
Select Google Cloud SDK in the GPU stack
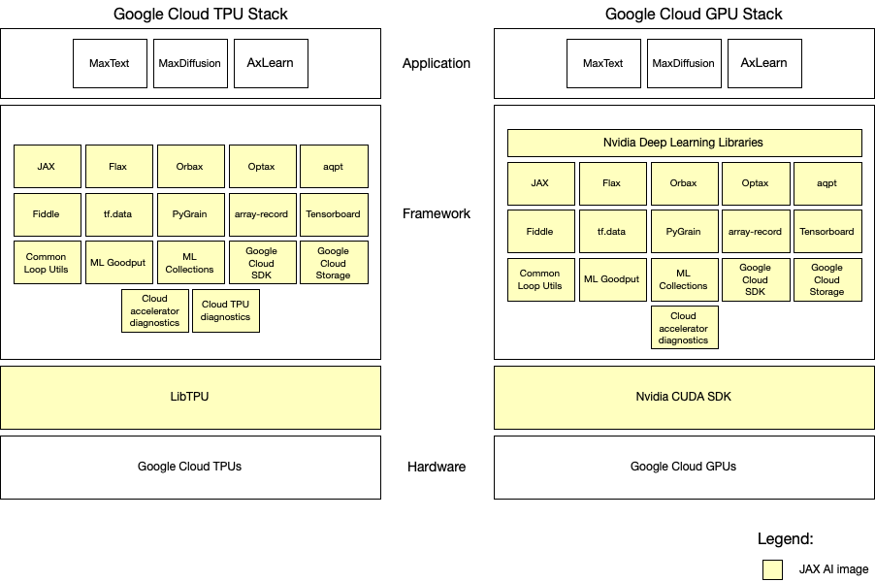(756, 279)
